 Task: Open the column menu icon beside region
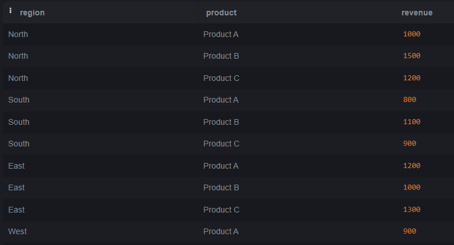click(11, 11)
